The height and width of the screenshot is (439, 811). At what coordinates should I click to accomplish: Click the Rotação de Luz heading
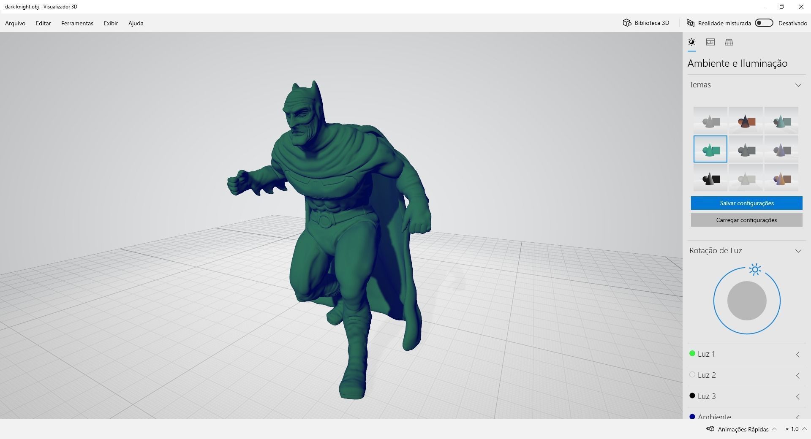click(x=716, y=251)
